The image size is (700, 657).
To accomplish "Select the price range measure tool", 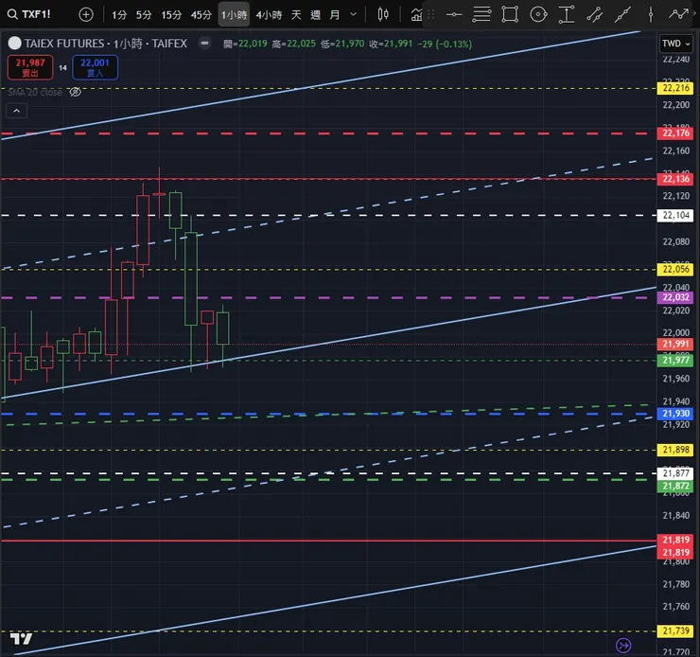I will (566, 15).
